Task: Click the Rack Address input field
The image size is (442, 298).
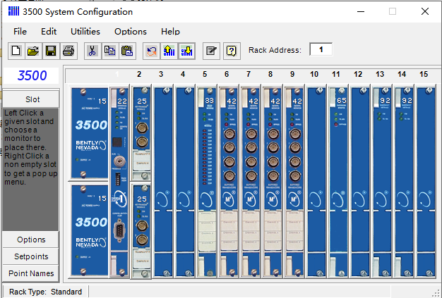Action: point(321,49)
